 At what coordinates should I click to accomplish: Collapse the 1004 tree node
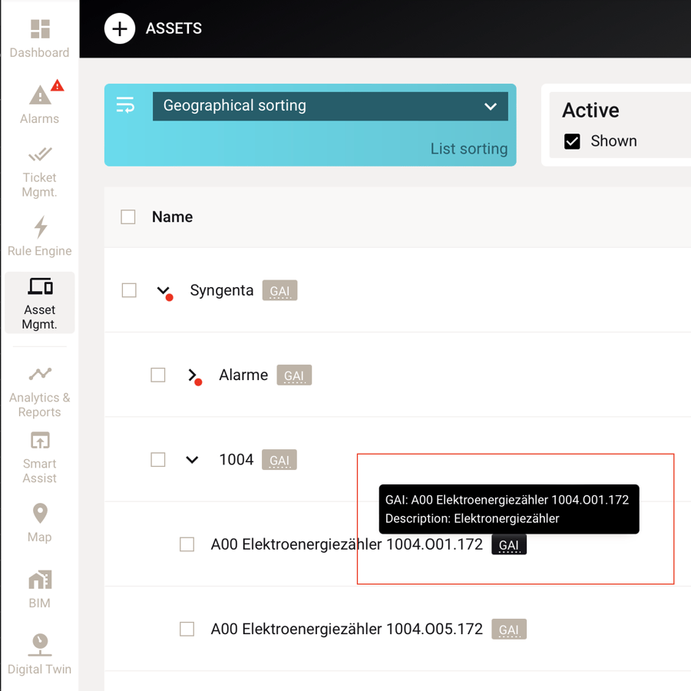(192, 460)
